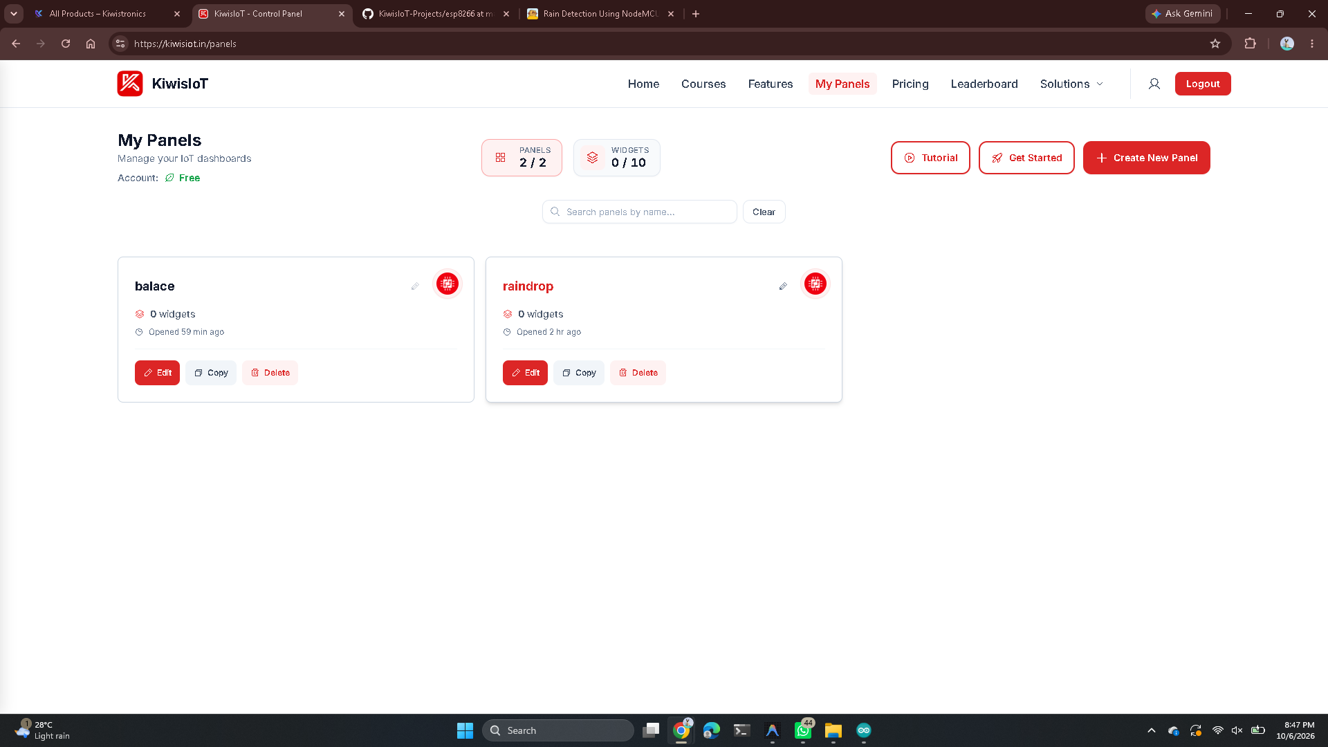Open the Windows Start menu
1328x747 pixels.
[465, 730]
